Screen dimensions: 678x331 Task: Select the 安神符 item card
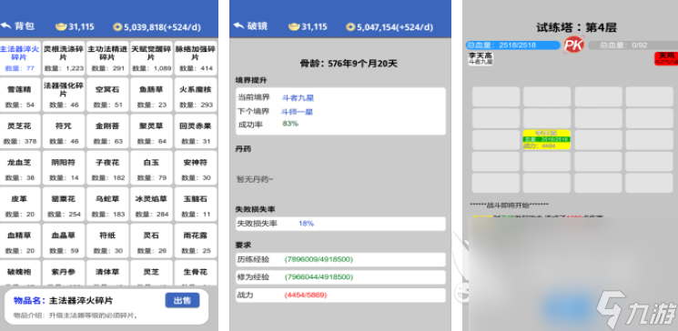click(196, 167)
